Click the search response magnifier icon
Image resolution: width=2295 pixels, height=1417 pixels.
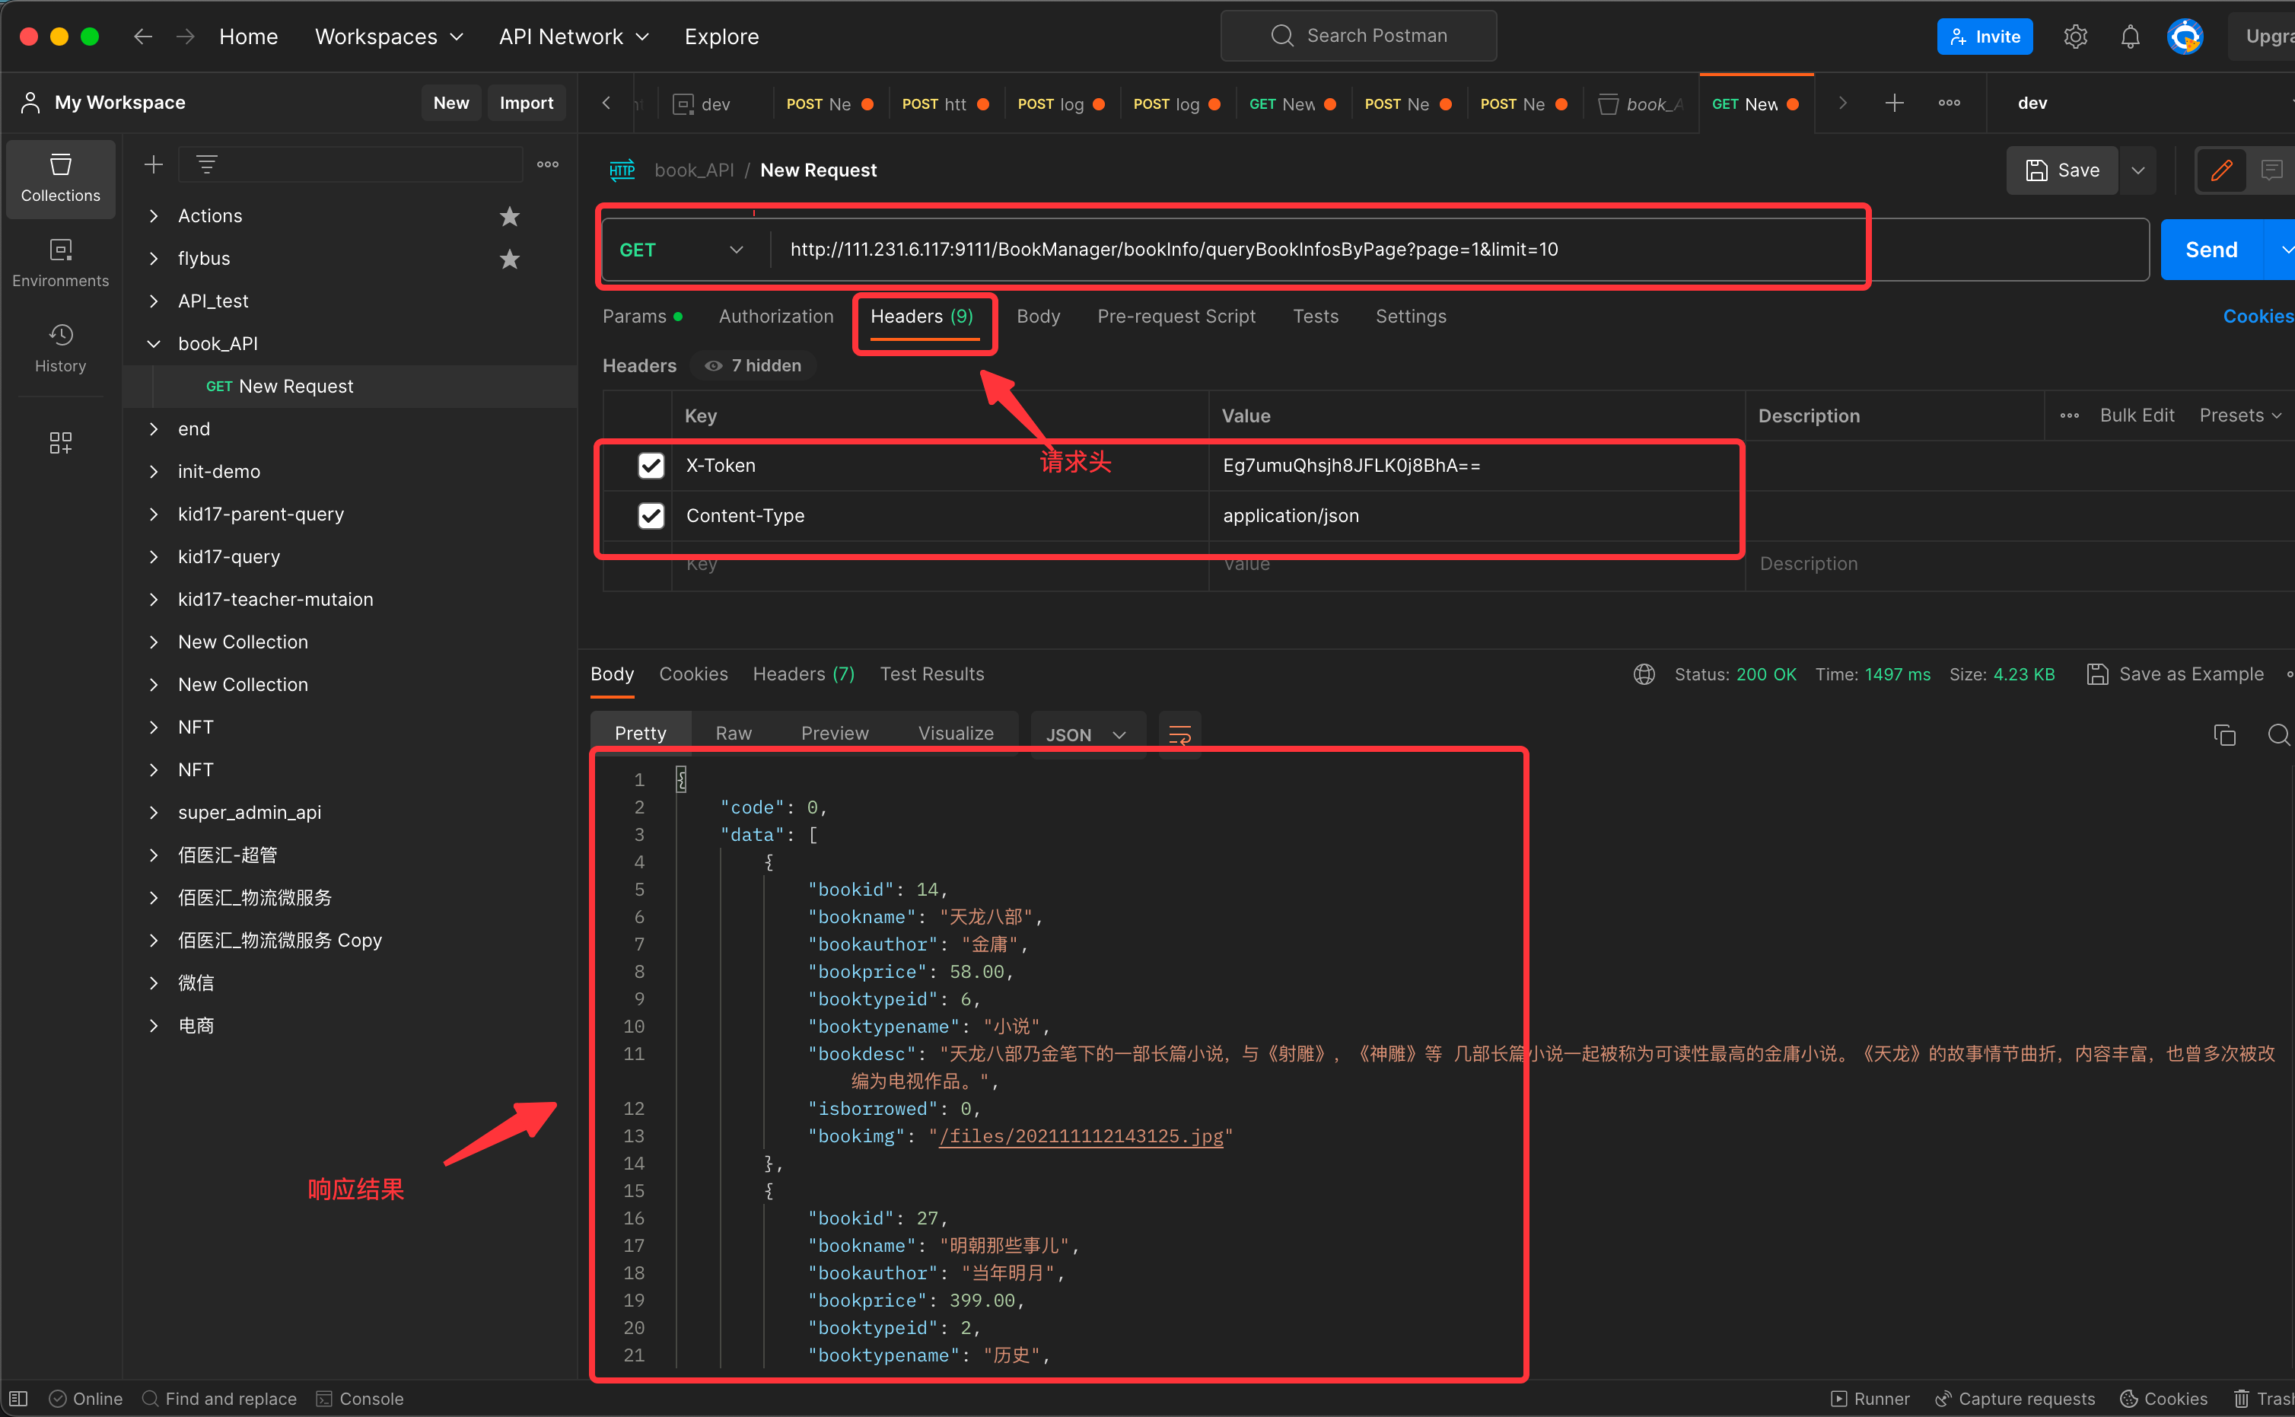(x=2278, y=734)
